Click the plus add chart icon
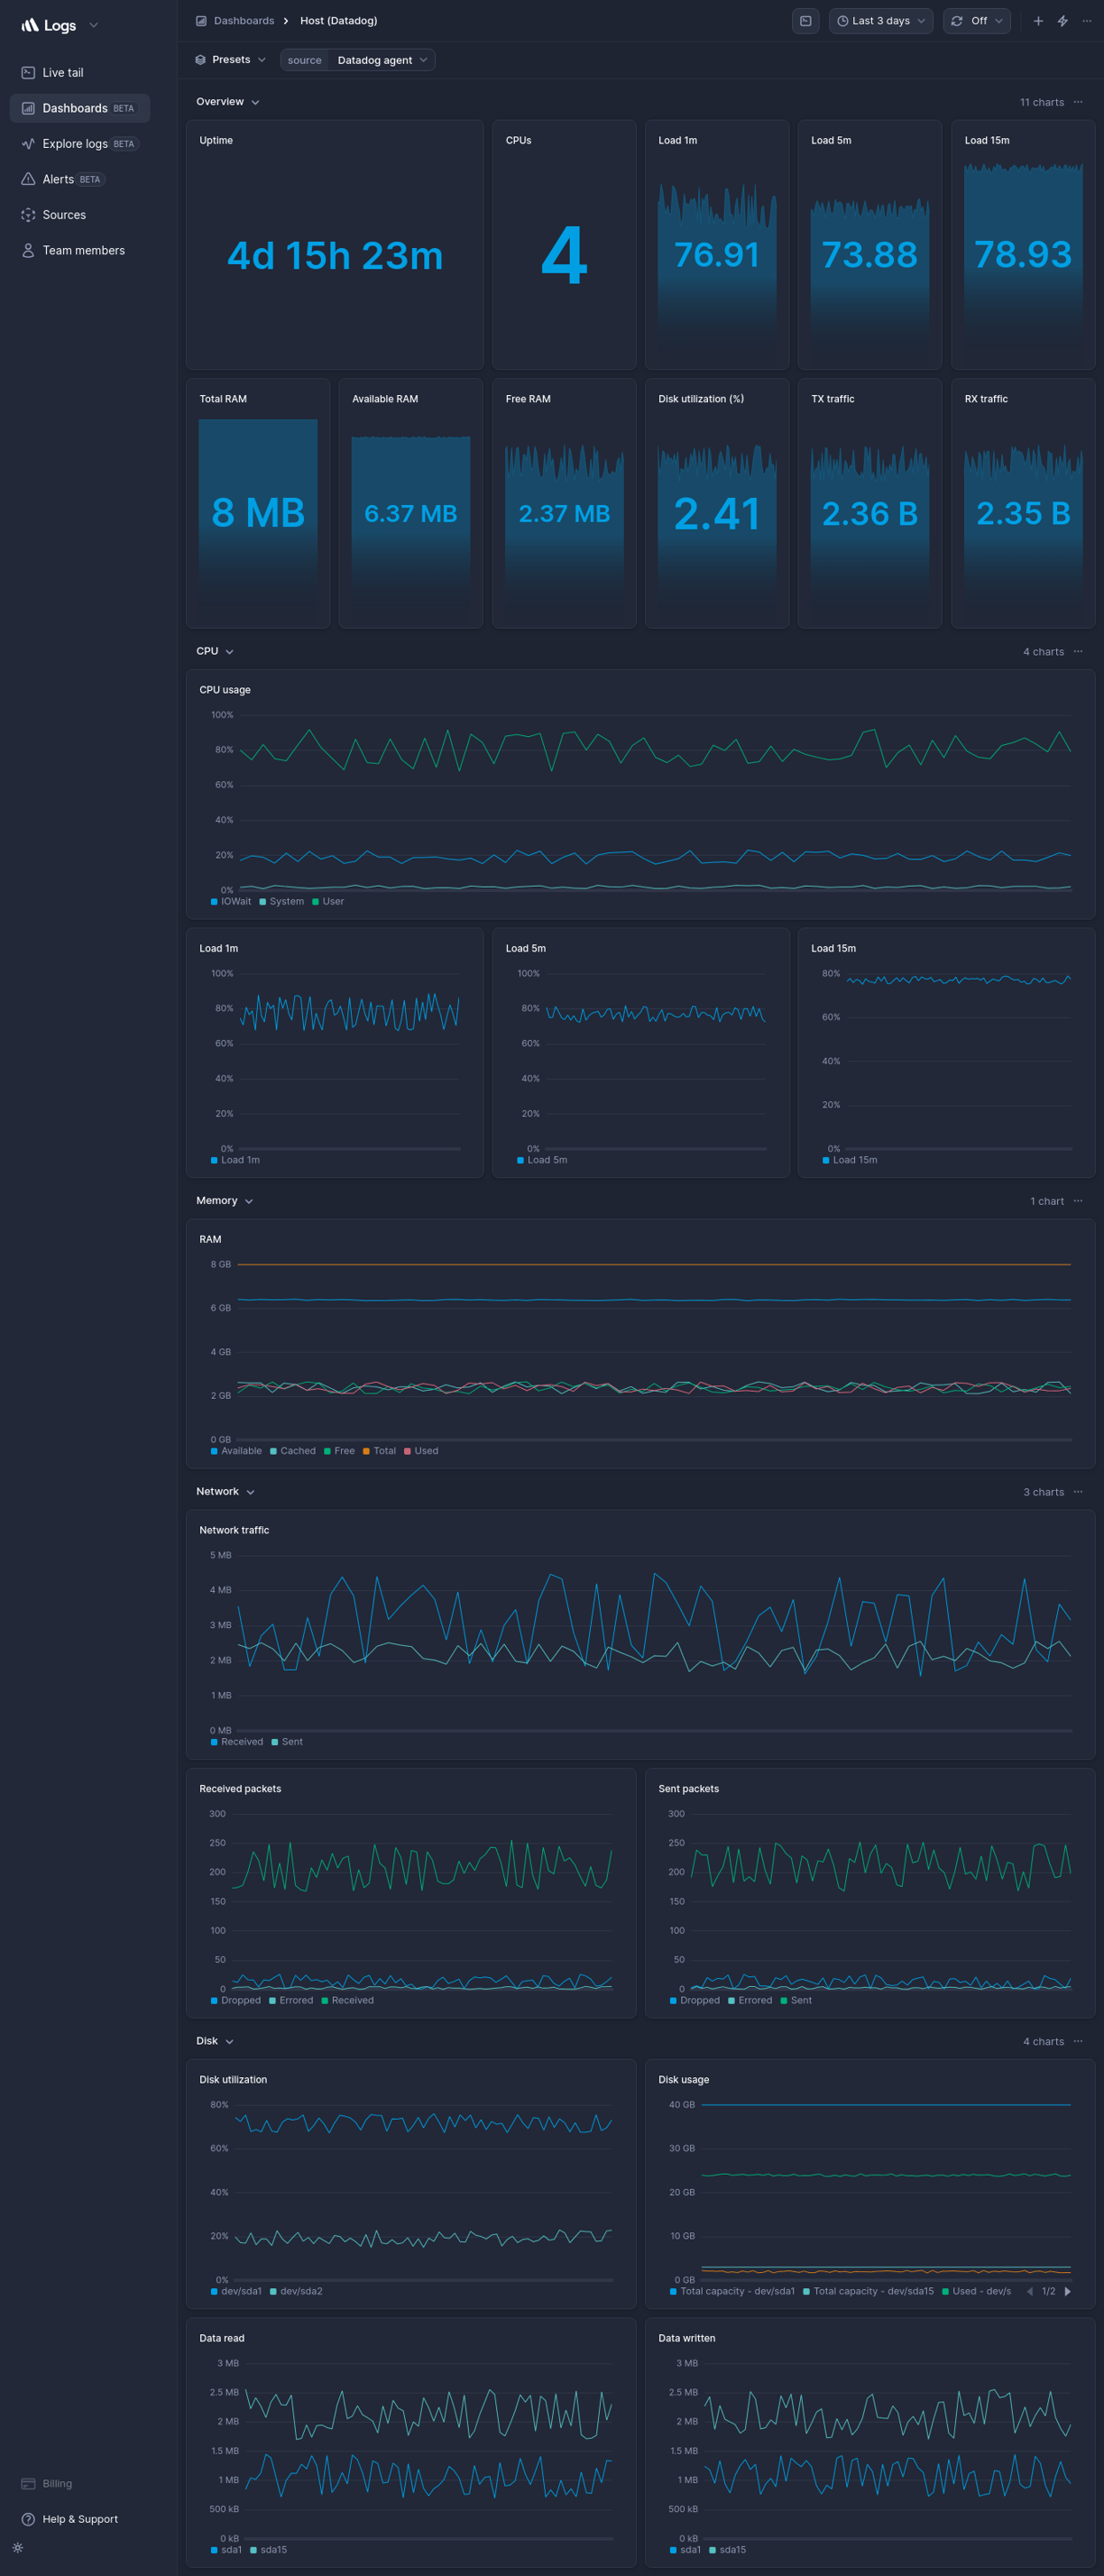 pyautogui.click(x=1038, y=21)
